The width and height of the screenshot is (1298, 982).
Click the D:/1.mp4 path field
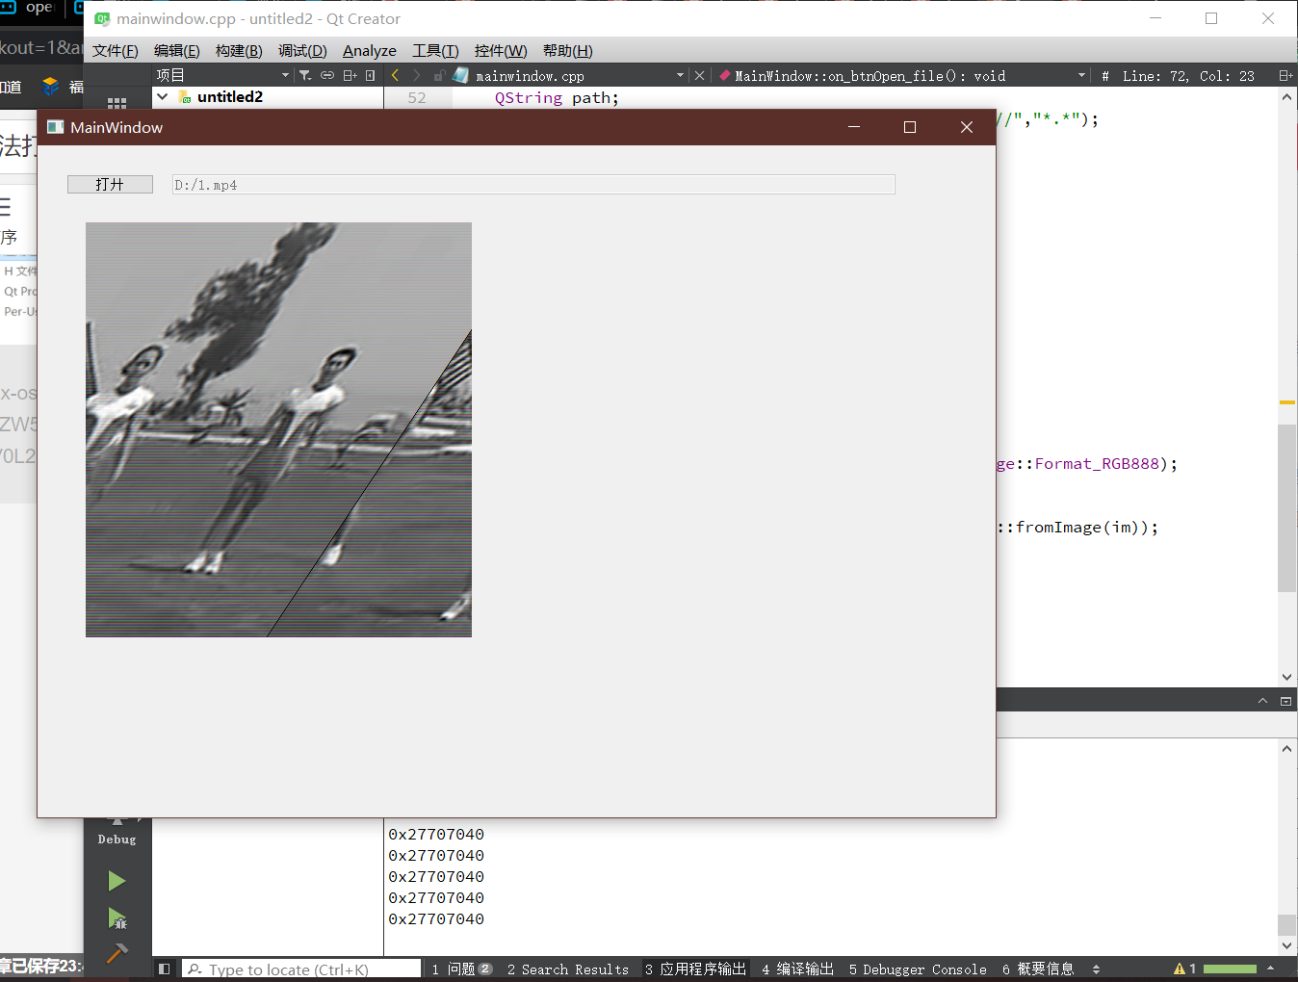coord(533,184)
